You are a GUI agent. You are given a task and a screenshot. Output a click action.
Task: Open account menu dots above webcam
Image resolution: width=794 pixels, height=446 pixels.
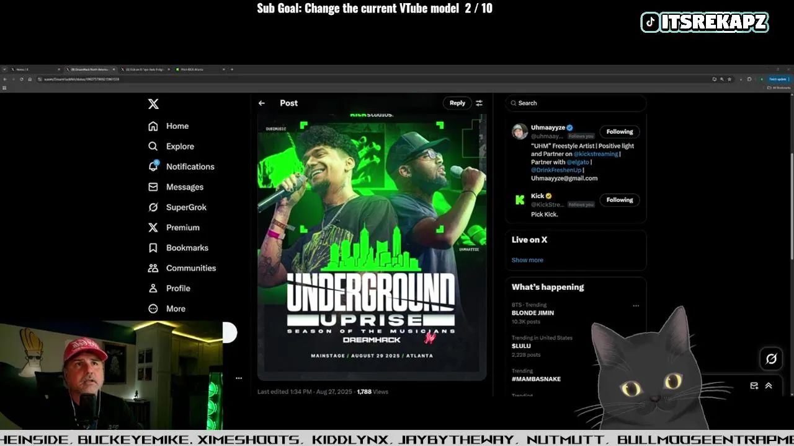tap(239, 378)
